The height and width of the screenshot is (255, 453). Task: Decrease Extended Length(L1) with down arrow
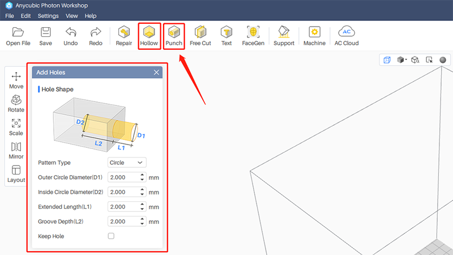pos(142,209)
